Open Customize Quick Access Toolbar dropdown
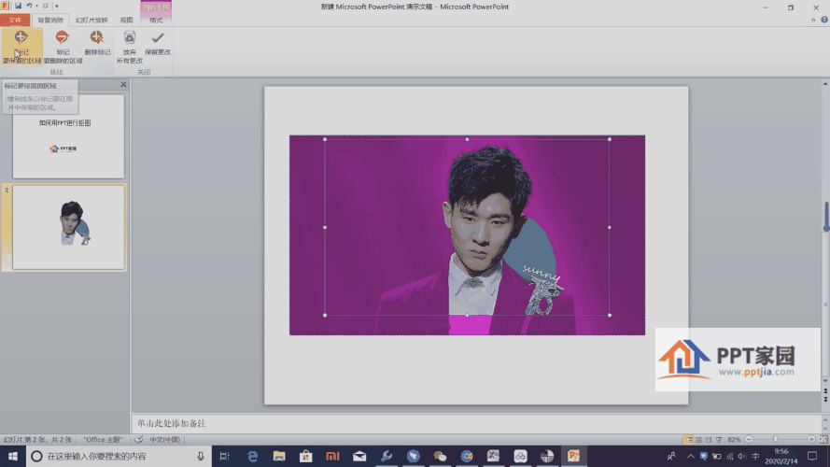The height and width of the screenshot is (467, 830). [57, 6]
